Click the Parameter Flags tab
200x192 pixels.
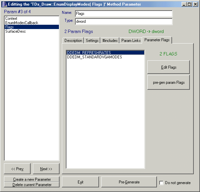[157, 40]
